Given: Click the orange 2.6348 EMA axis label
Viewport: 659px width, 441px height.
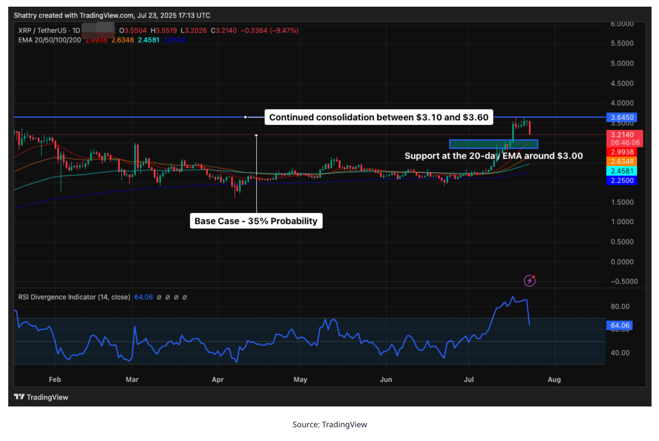Looking at the screenshot, I should [622, 162].
